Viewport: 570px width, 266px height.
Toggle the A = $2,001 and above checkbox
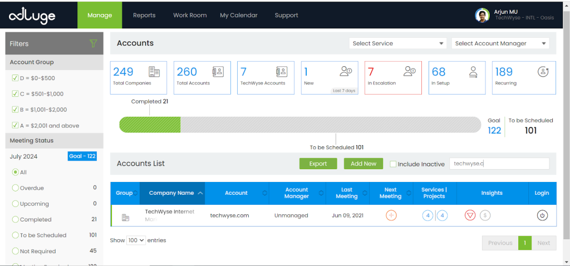[x=16, y=126]
